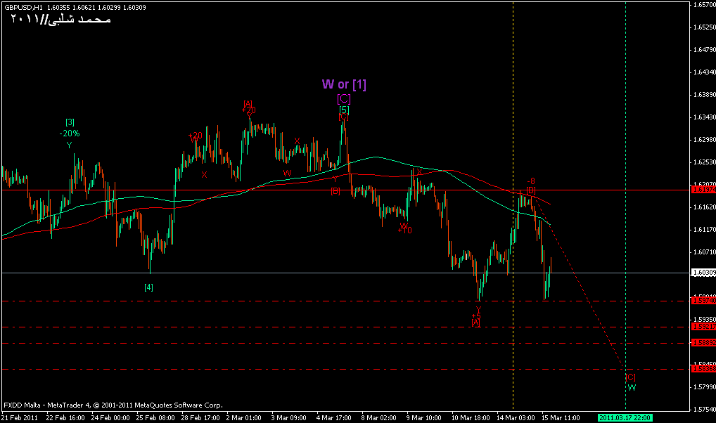The width and height of the screenshot is (716, 423).
Task: Click the red +10 annotation near 9 Mar
Action: click(x=406, y=230)
